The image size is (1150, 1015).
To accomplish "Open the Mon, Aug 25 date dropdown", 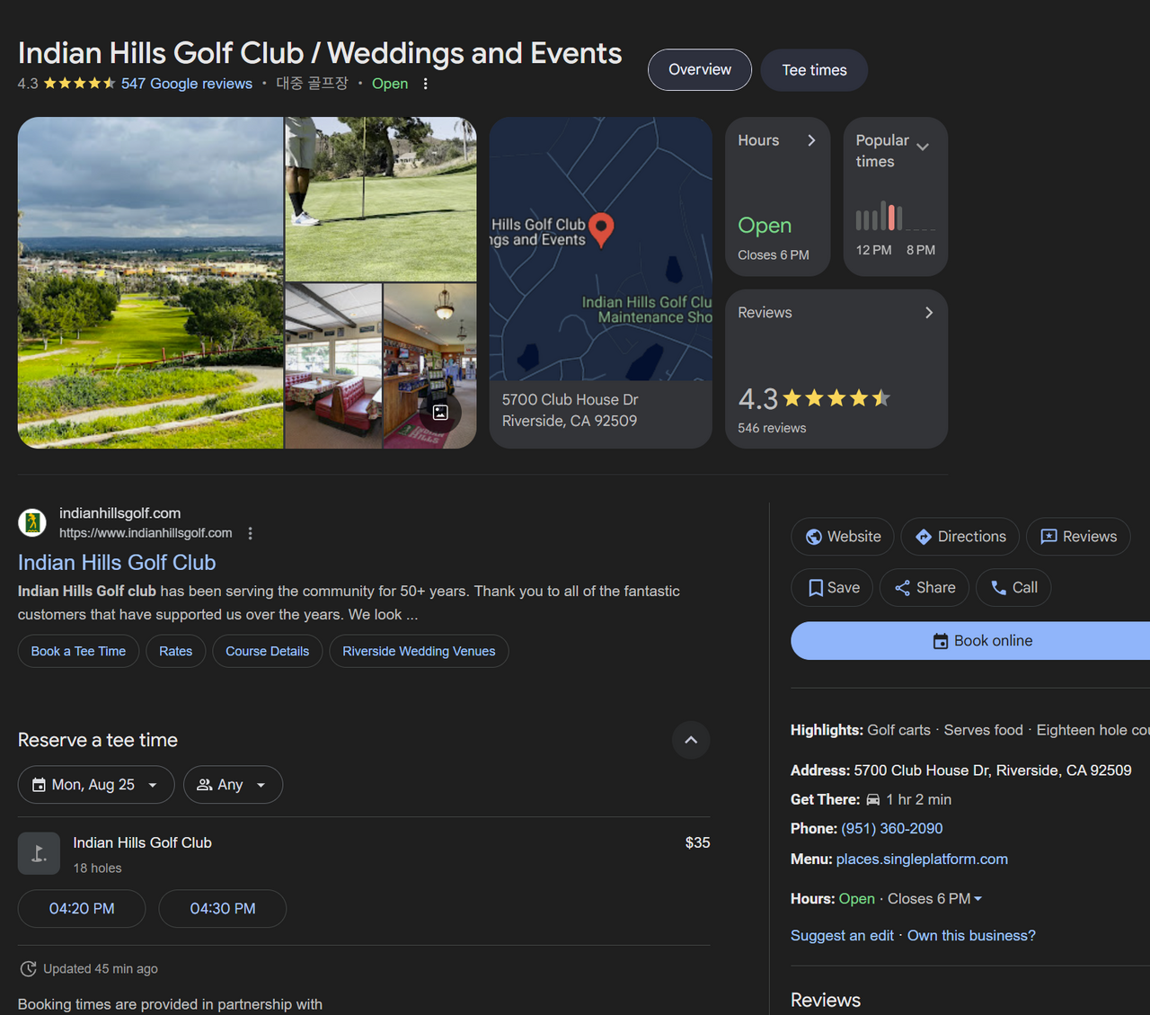I will pyautogui.click(x=96, y=785).
